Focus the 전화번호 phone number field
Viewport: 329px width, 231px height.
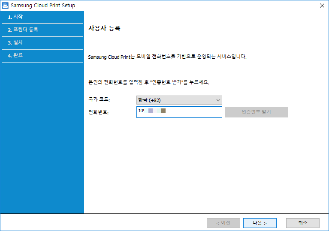click(x=179, y=112)
